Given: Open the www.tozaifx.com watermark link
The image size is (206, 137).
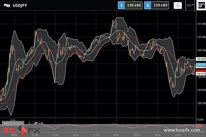Looking at the screenshot, I should click(182, 130).
